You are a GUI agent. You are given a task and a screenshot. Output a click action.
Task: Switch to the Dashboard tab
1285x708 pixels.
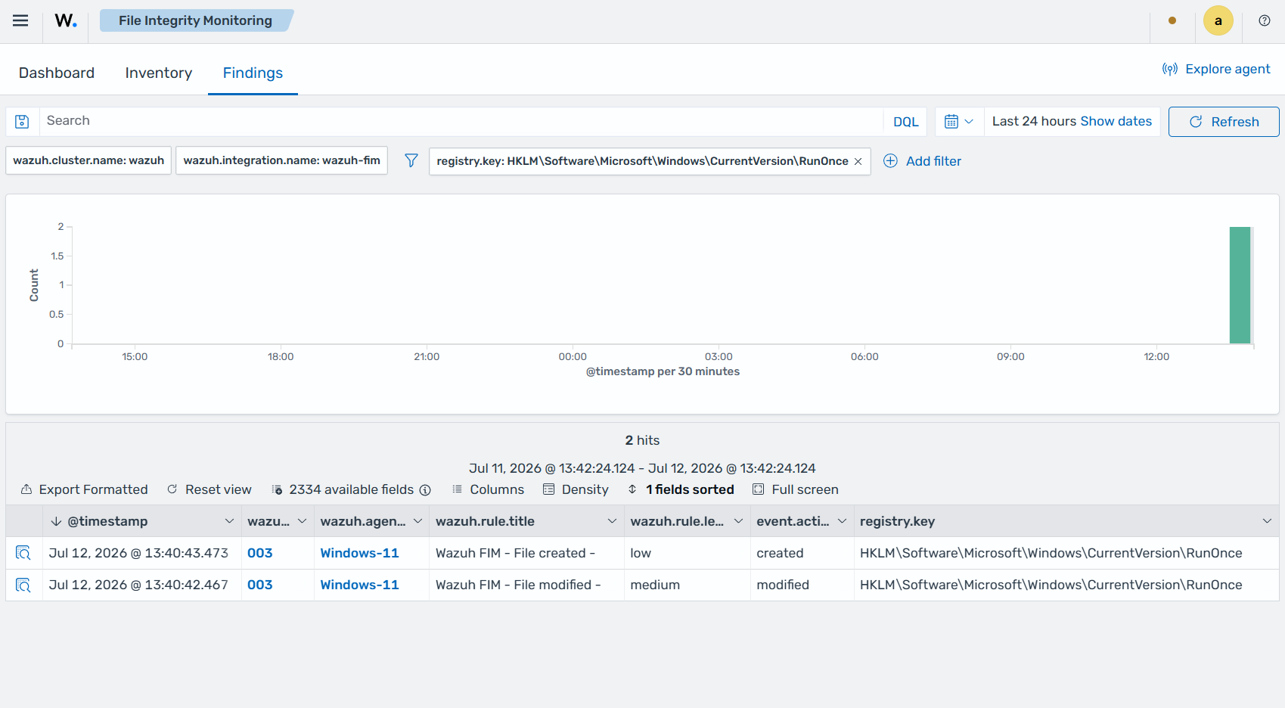[57, 73]
